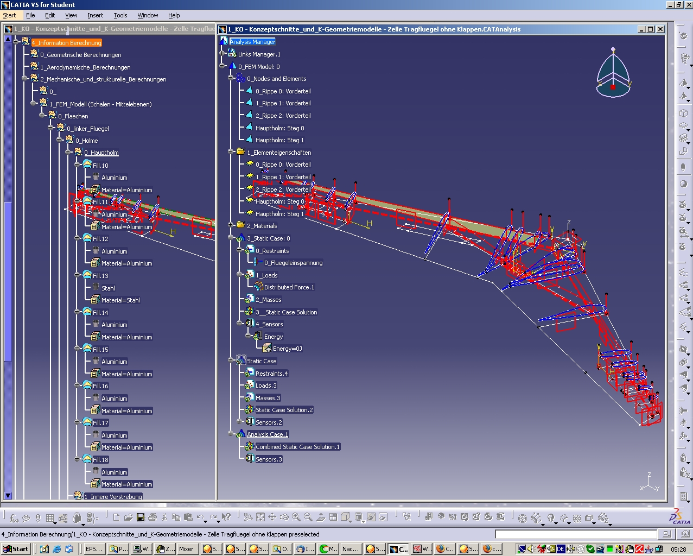This screenshot has width=693, height=556.
Task: Click the box-shaped icon in right toolbar
Action: (684, 114)
